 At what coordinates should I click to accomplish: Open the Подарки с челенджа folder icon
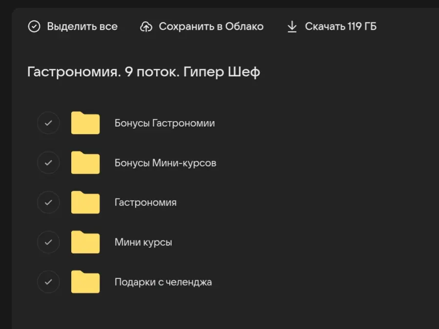tap(85, 282)
